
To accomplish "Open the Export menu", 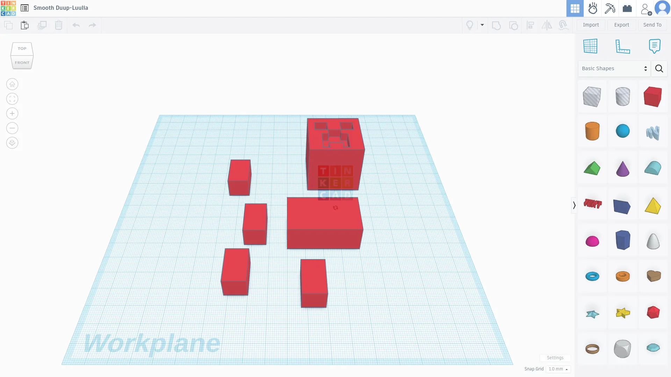I will [x=621, y=25].
